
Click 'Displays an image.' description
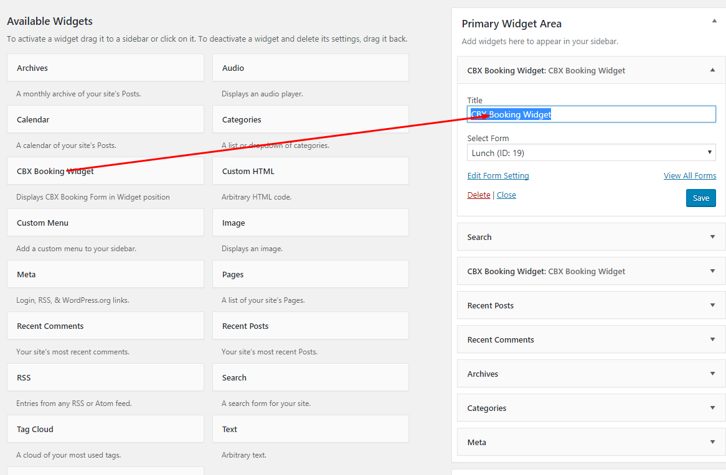pos(252,249)
